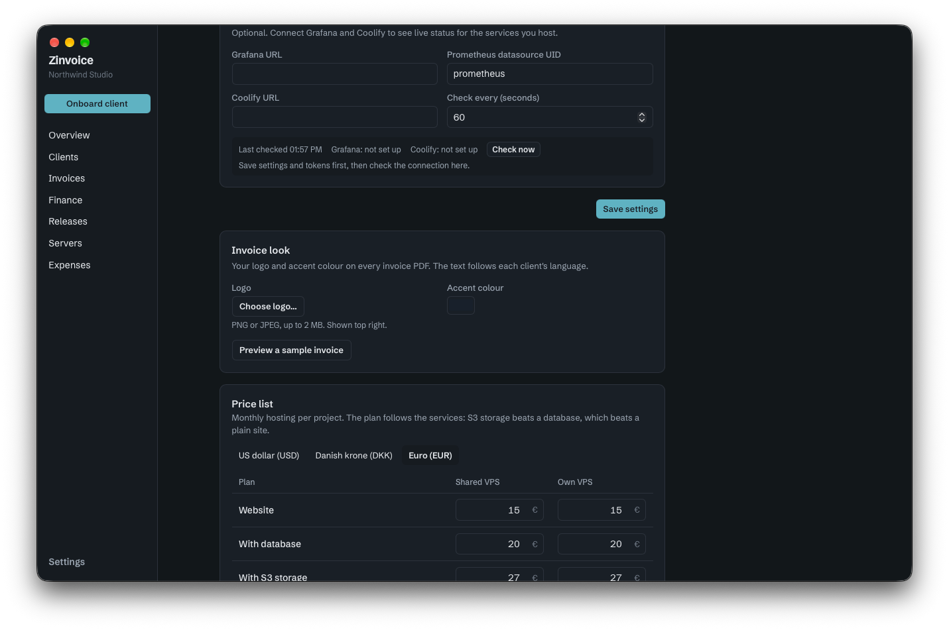Click the Check now button

pos(513,150)
